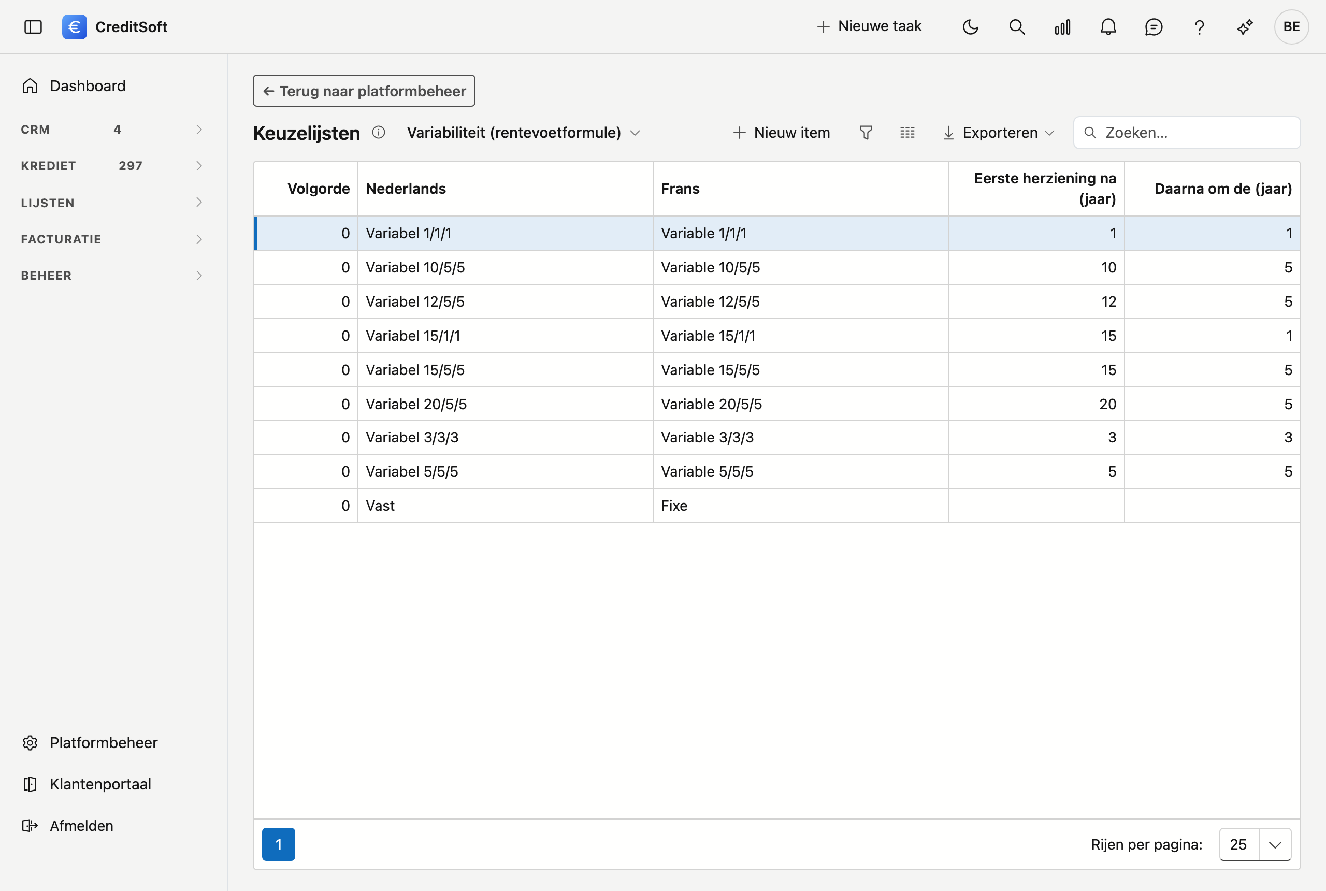Open the help question mark
The width and height of the screenshot is (1326, 891).
point(1199,27)
